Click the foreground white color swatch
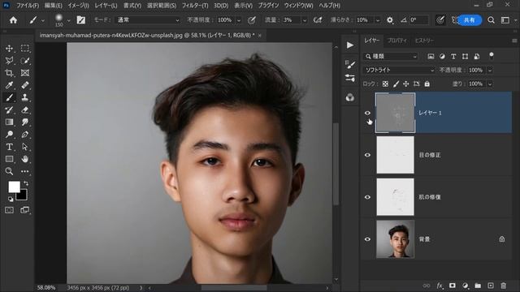 [14, 187]
